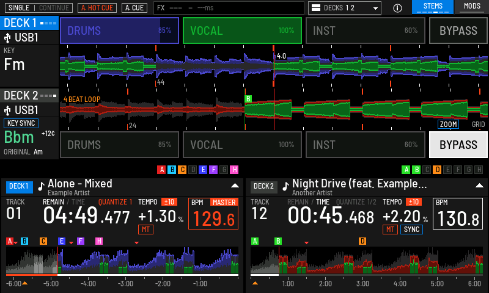This screenshot has height=293, width=489.
Task: Change Deck 2 tempo range ±10
Action: [414, 202]
